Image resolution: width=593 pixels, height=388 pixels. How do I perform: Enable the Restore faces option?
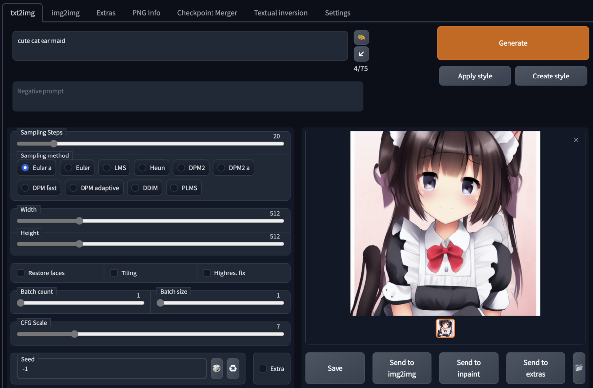(x=20, y=272)
